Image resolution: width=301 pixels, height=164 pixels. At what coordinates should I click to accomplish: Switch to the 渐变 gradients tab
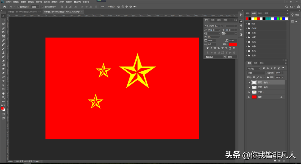click(x=260, y=13)
